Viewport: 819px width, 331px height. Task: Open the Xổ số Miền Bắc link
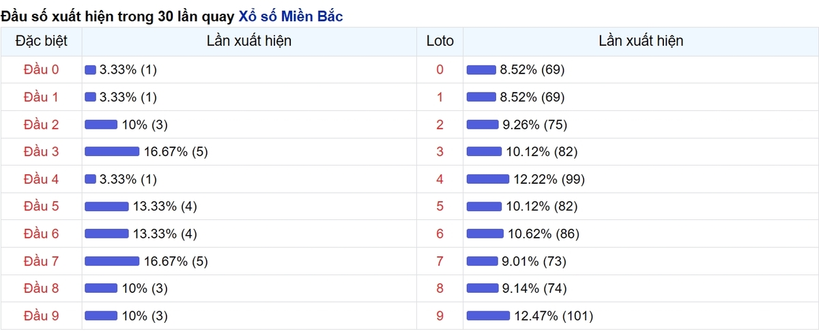[x=291, y=15]
